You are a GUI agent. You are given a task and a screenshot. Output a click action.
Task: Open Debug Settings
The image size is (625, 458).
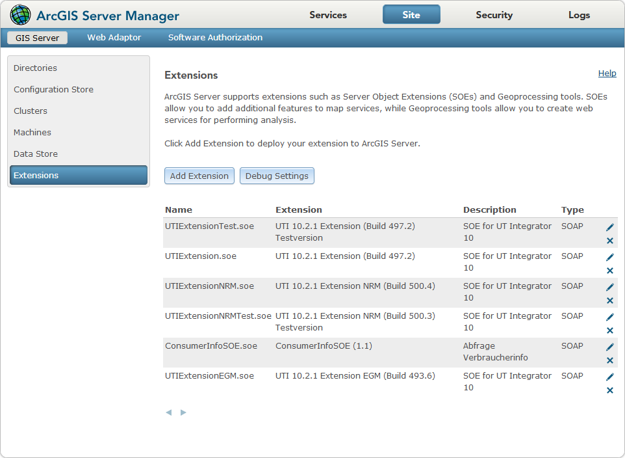coord(277,176)
